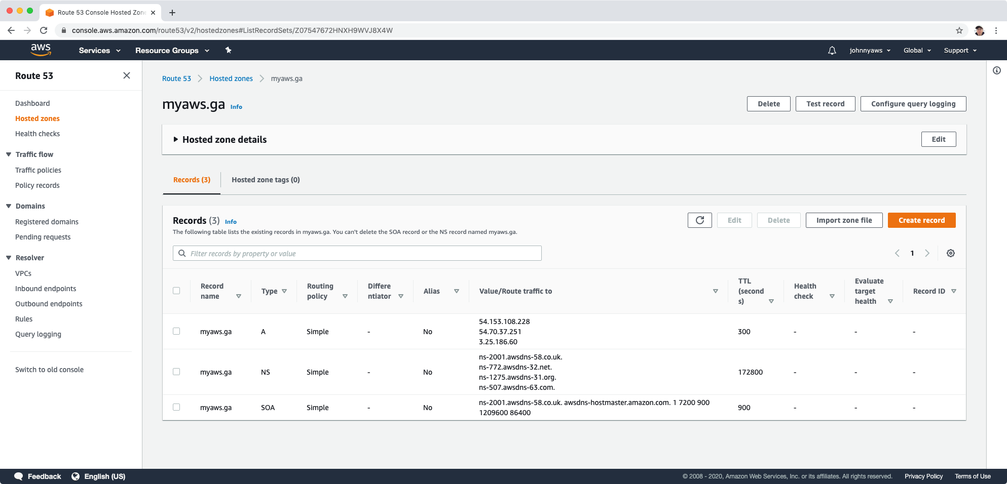1007x484 pixels.
Task: Collapse the Resolver sidebar group
Action: point(9,258)
